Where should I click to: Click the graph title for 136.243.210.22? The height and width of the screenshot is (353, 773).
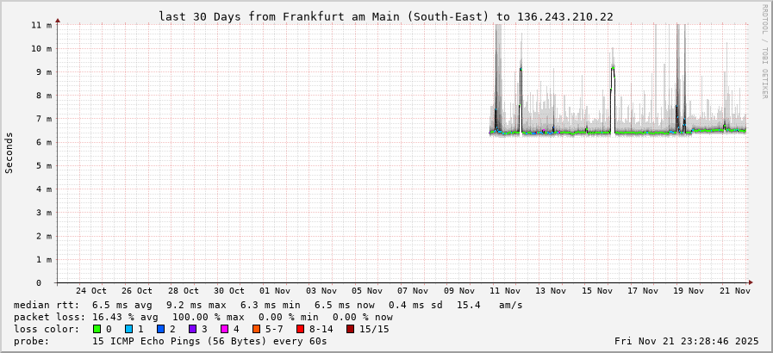pos(386,16)
